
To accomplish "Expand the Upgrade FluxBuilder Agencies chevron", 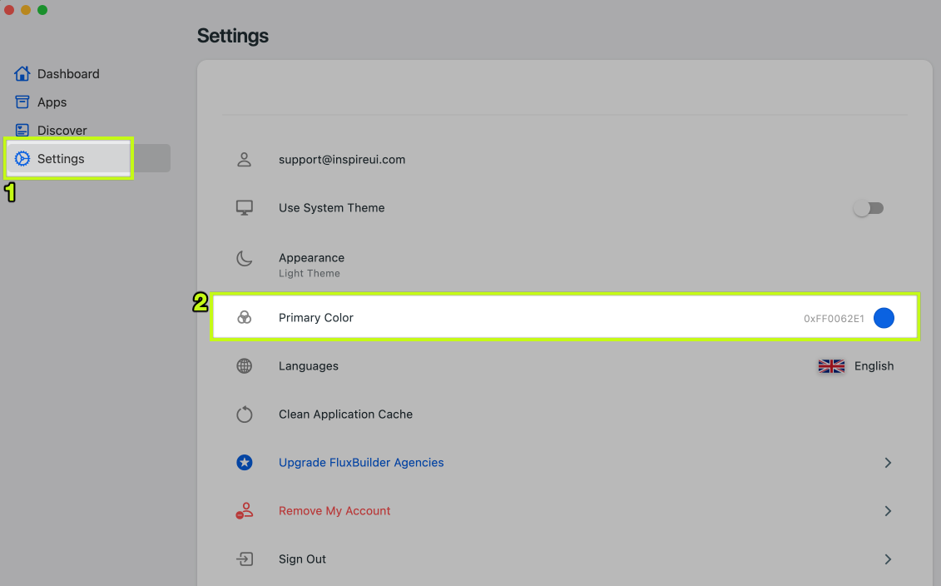I will (888, 463).
